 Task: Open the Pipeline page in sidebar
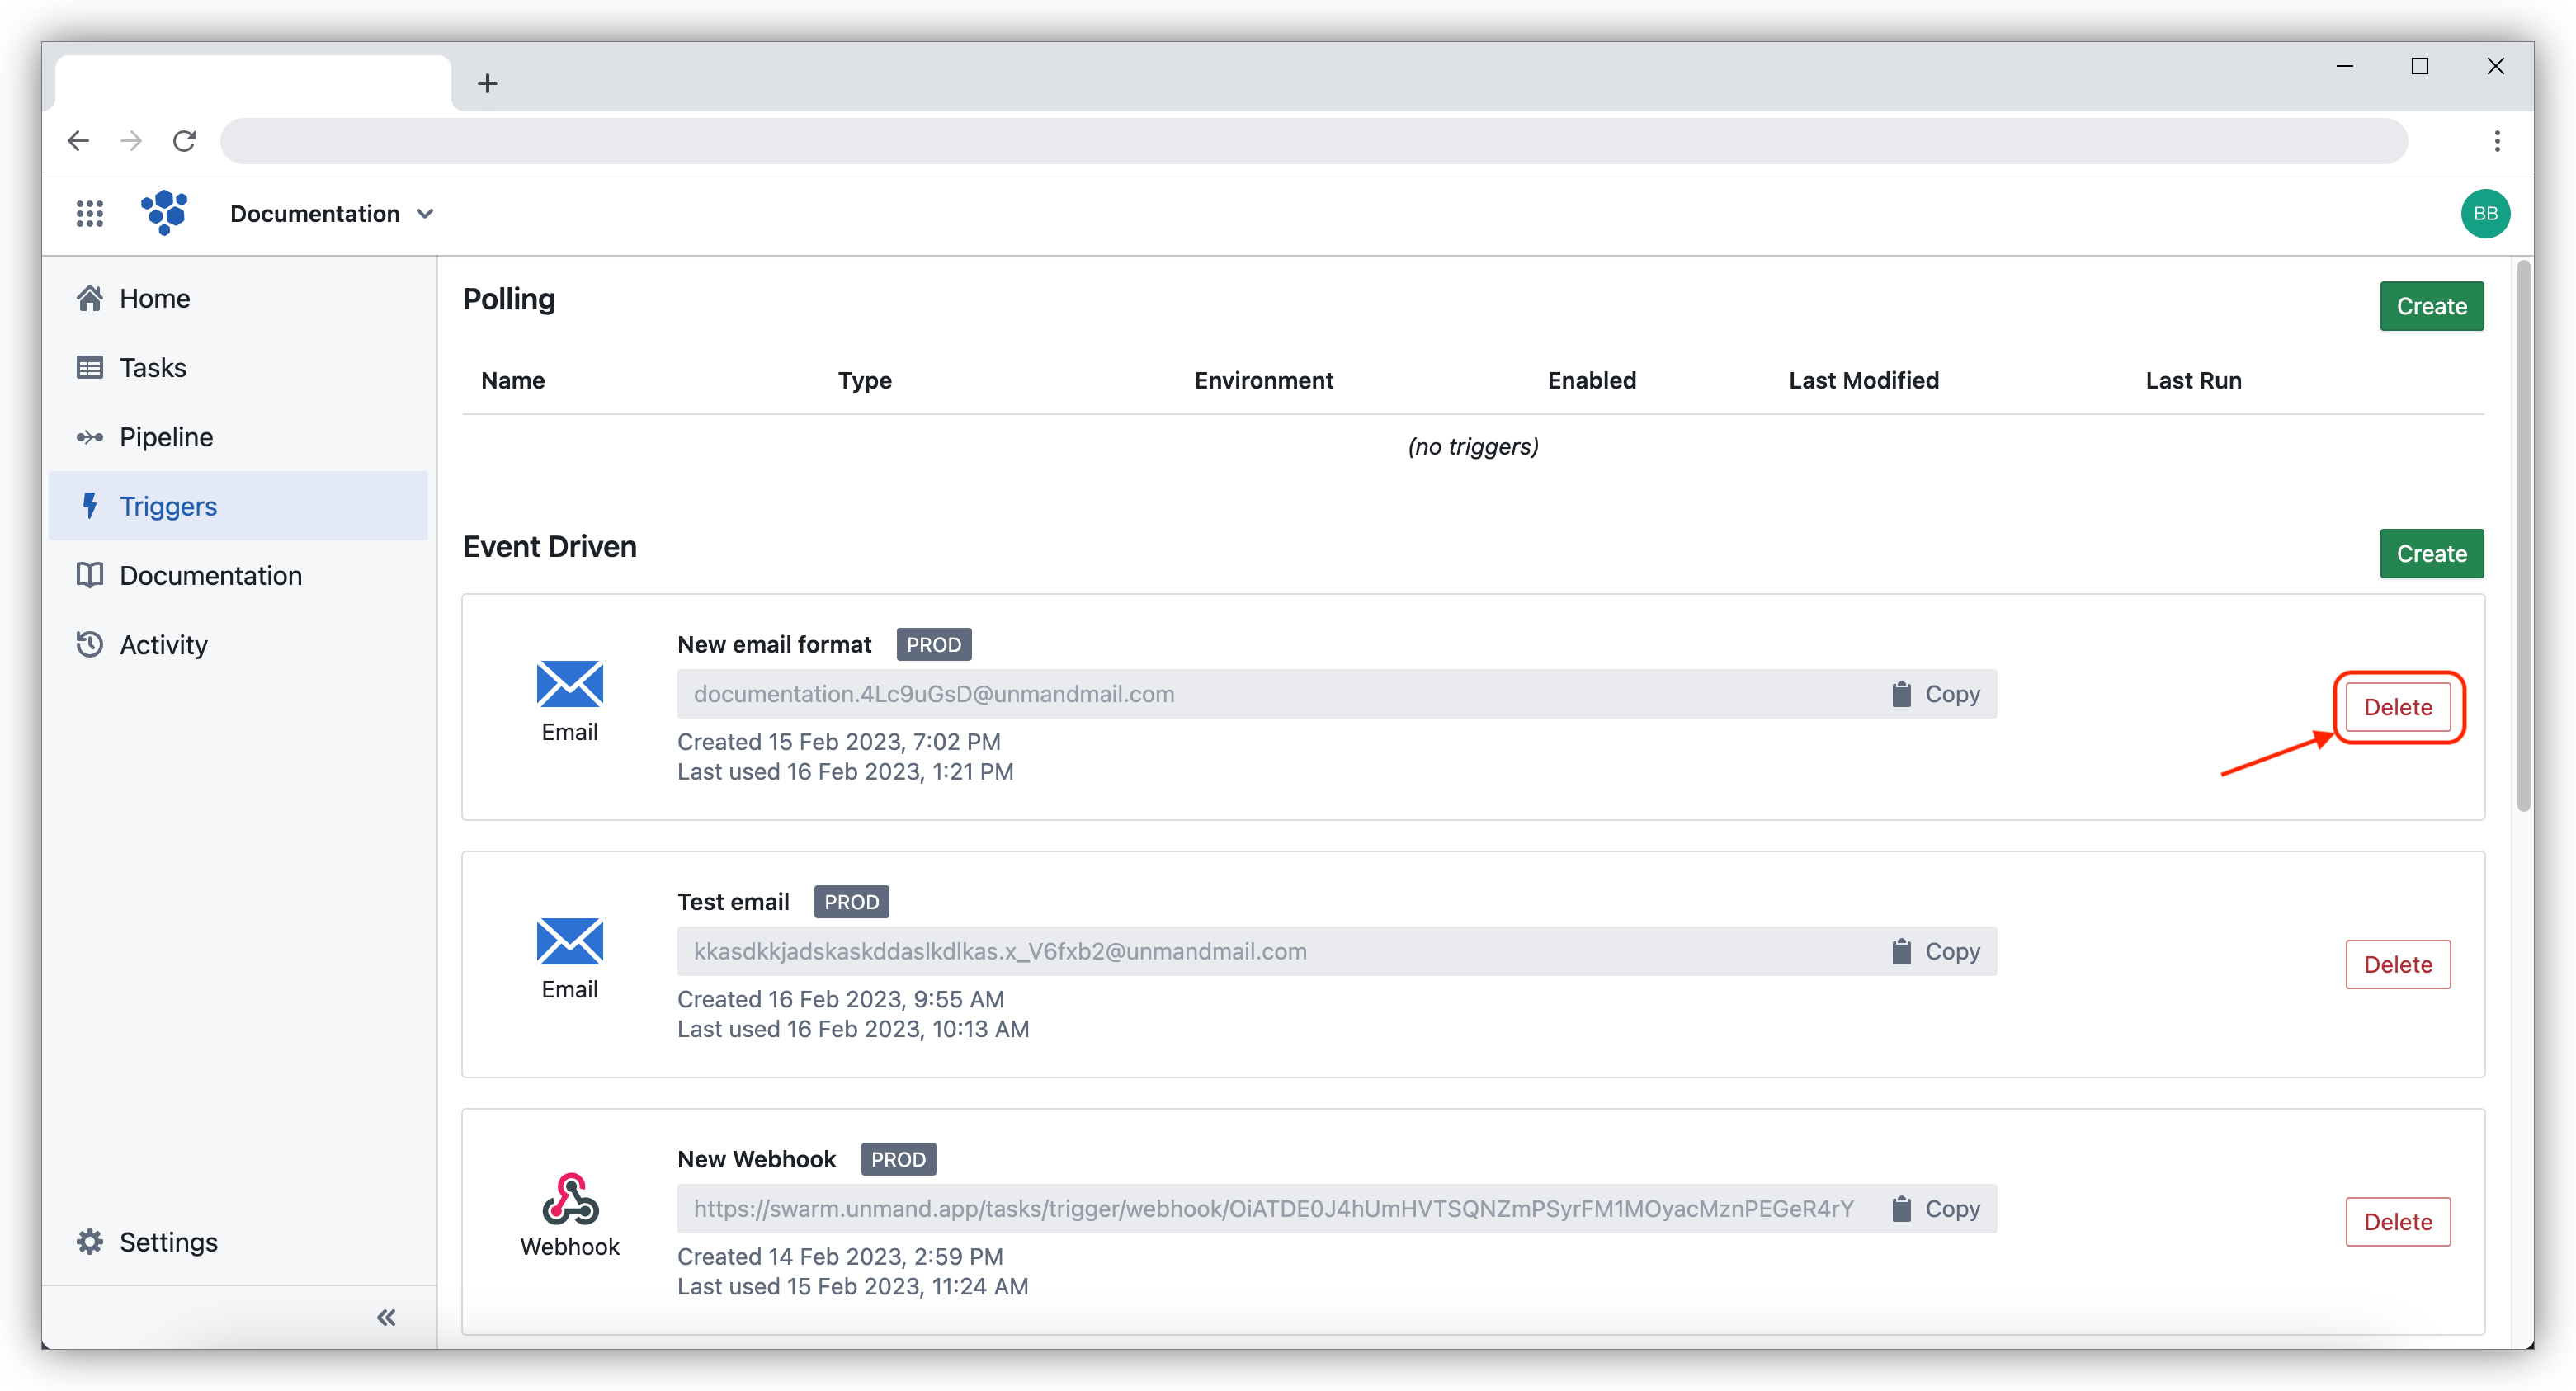pyautogui.click(x=166, y=437)
